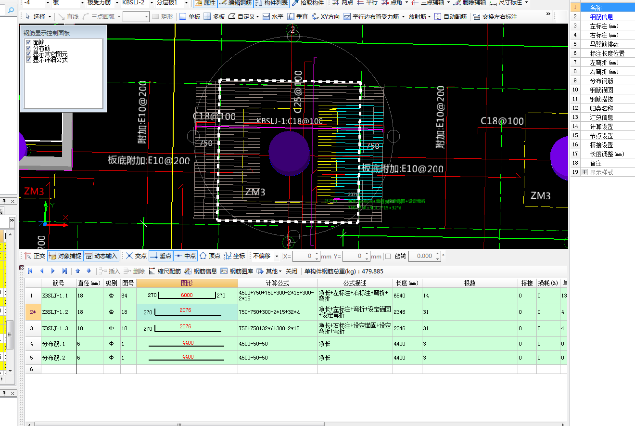Uncheck 分布筋 display checkbox
The image size is (635, 426).
coord(29,49)
